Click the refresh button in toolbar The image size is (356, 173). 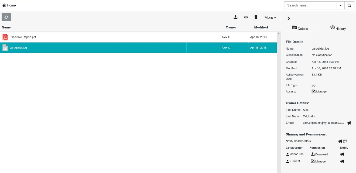[x=6, y=17]
